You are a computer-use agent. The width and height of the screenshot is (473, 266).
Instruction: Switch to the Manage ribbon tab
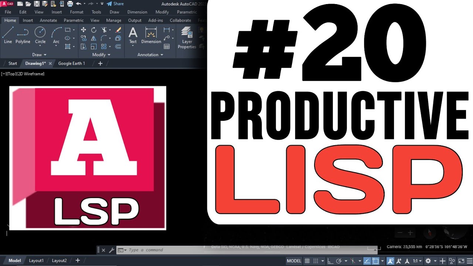[113, 20]
